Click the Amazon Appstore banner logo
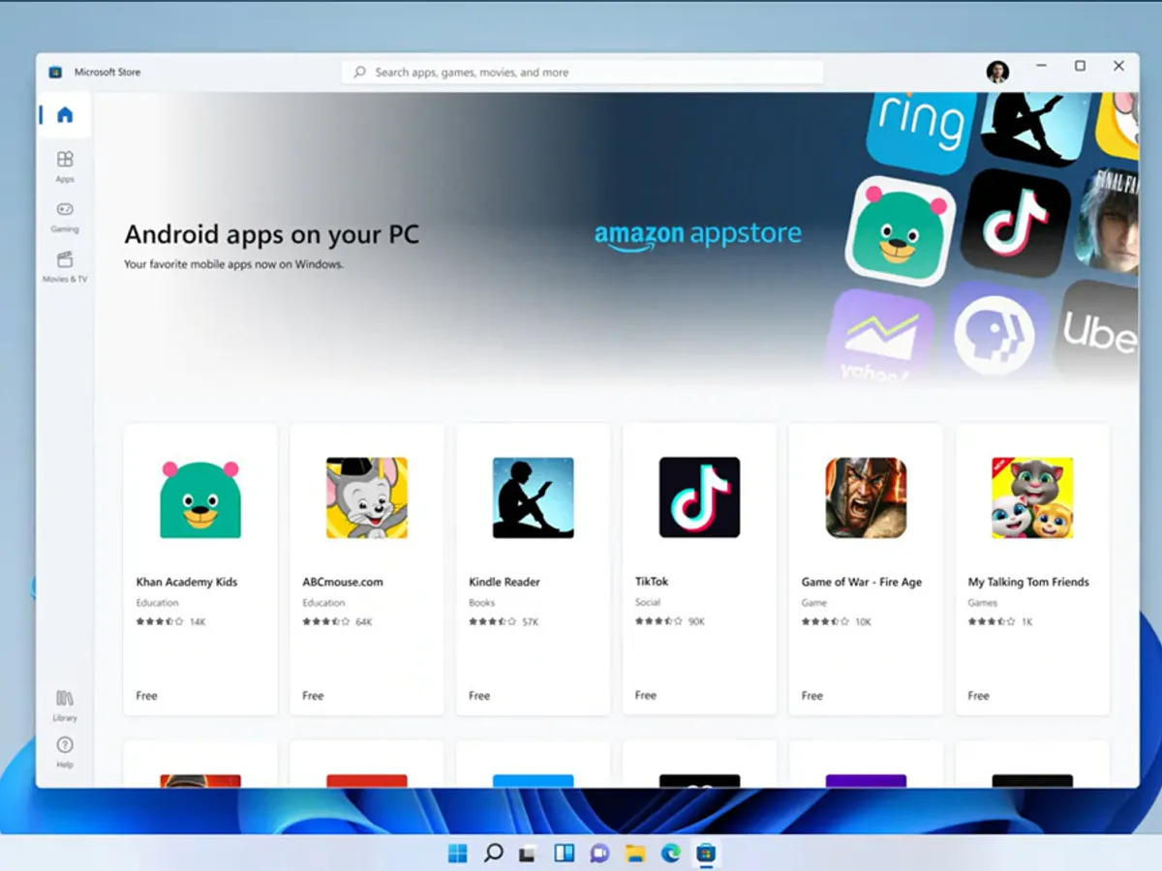This screenshot has width=1162, height=871. [697, 235]
